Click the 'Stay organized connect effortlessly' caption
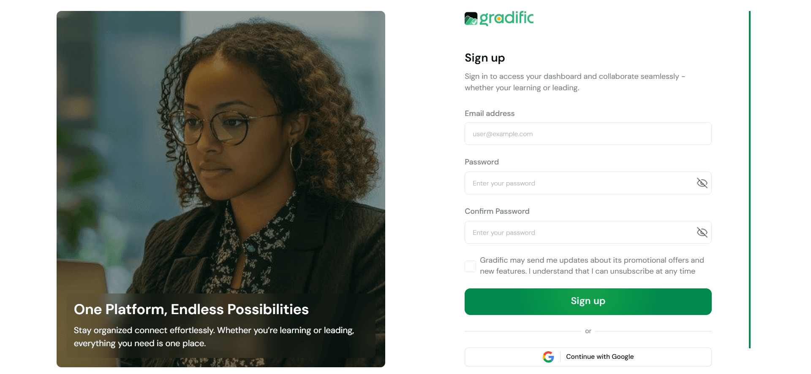 point(214,337)
